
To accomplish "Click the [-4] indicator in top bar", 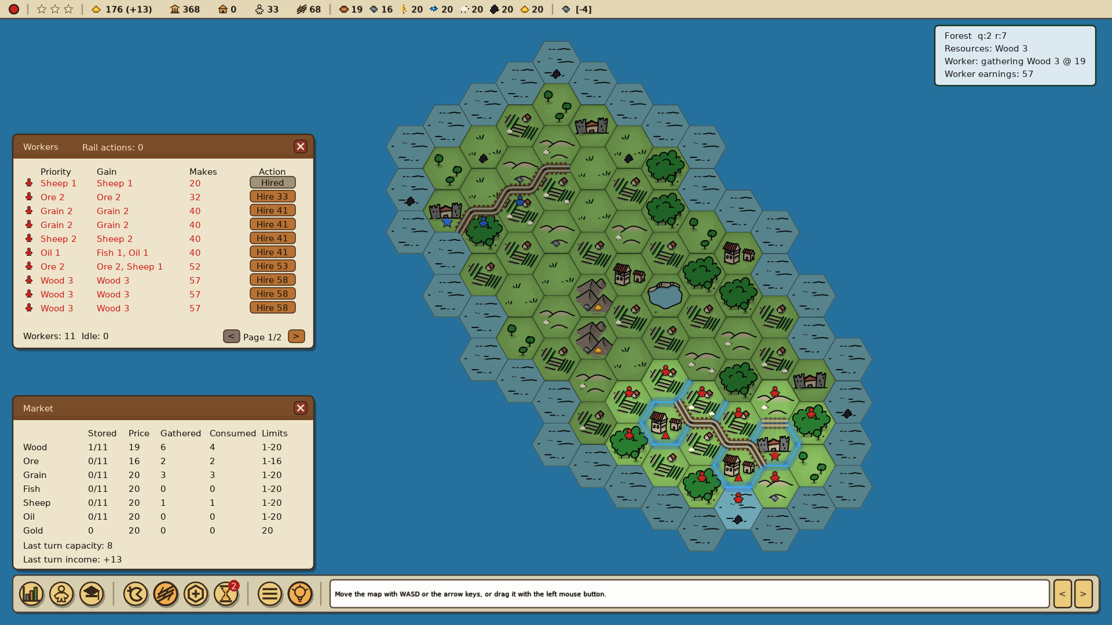I will [x=577, y=9].
